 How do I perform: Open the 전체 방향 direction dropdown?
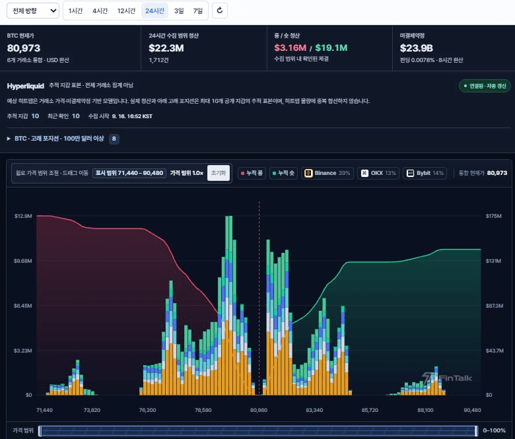click(x=33, y=11)
